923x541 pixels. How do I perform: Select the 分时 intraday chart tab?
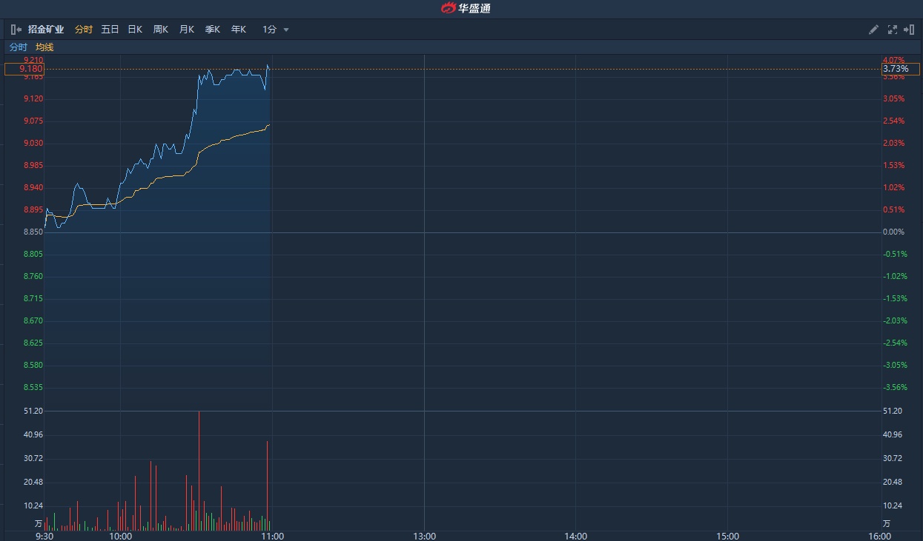pos(84,30)
